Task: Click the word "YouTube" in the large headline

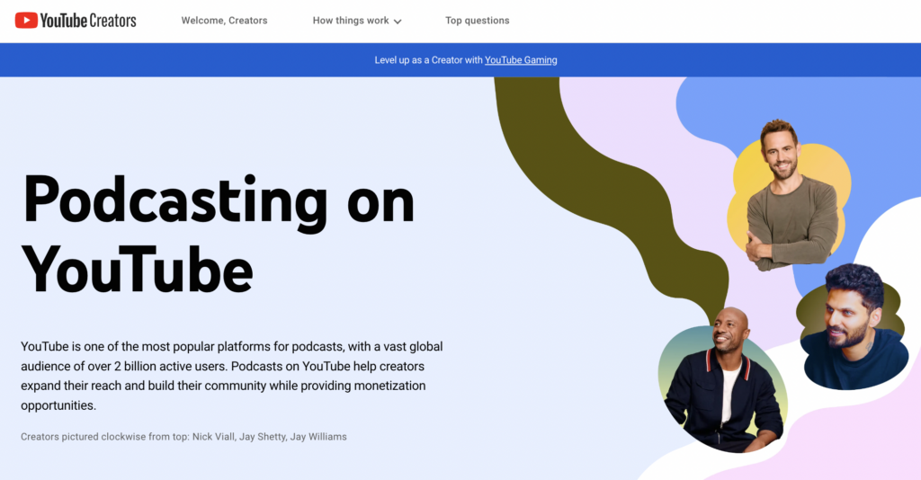Action: [137, 267]
